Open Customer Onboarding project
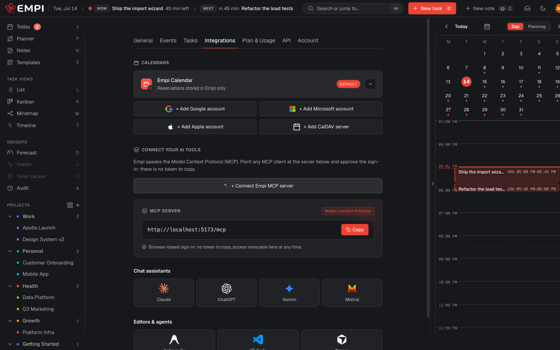Image resolution: width=560 pixels, height=350 pixels. [48, 263]
